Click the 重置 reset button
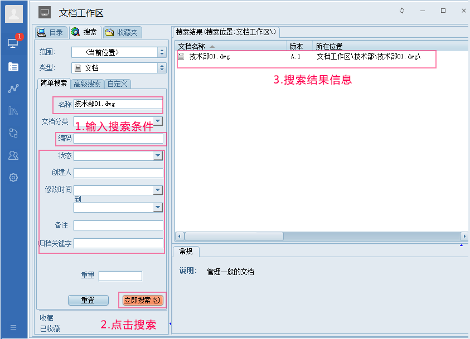The image size is (470, 339). point(88,300)
